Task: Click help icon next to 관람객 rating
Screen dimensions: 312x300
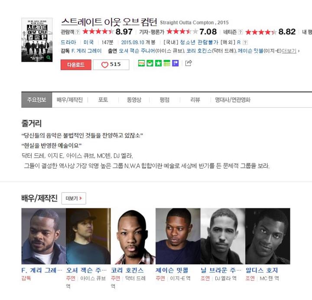Action: (x=78, y=32)
